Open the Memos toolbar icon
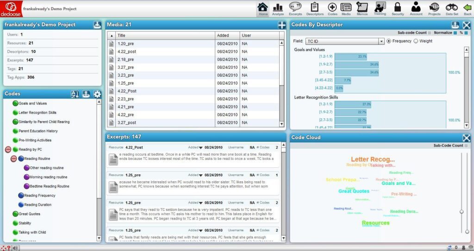 click(x=362, y=9)
